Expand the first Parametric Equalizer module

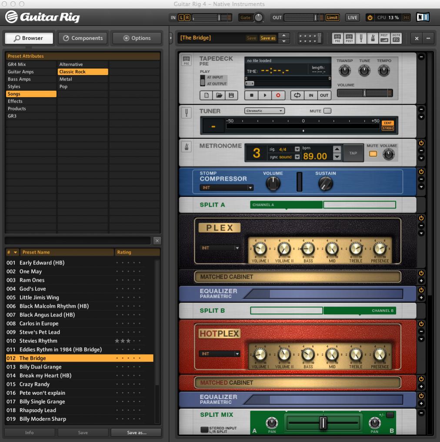pos(421,297)
